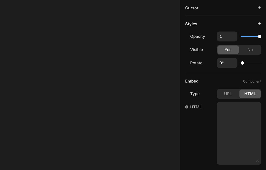The height and width of the screenshot is (170, 266).
Task: Select HTML as the embed Type
Action: [250, 94]
